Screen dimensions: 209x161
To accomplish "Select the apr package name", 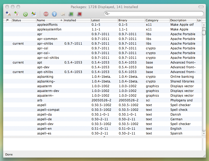I will pyautogui.click(x=40, y=34).
